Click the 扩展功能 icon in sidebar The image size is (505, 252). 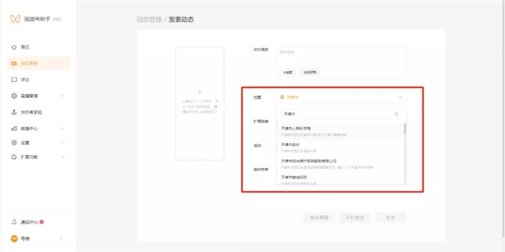coord(14,157)
